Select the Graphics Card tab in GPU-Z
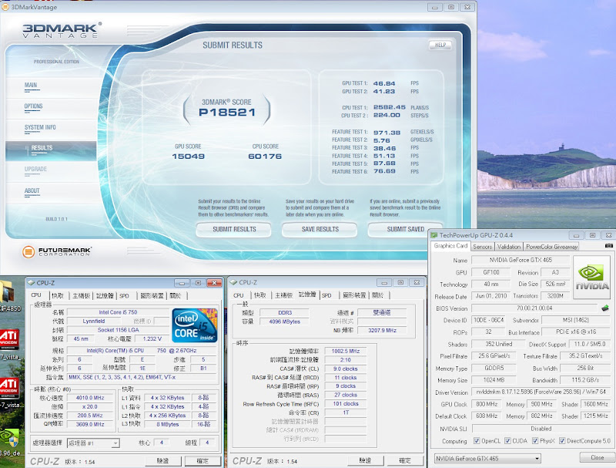 tap(450, 246)
